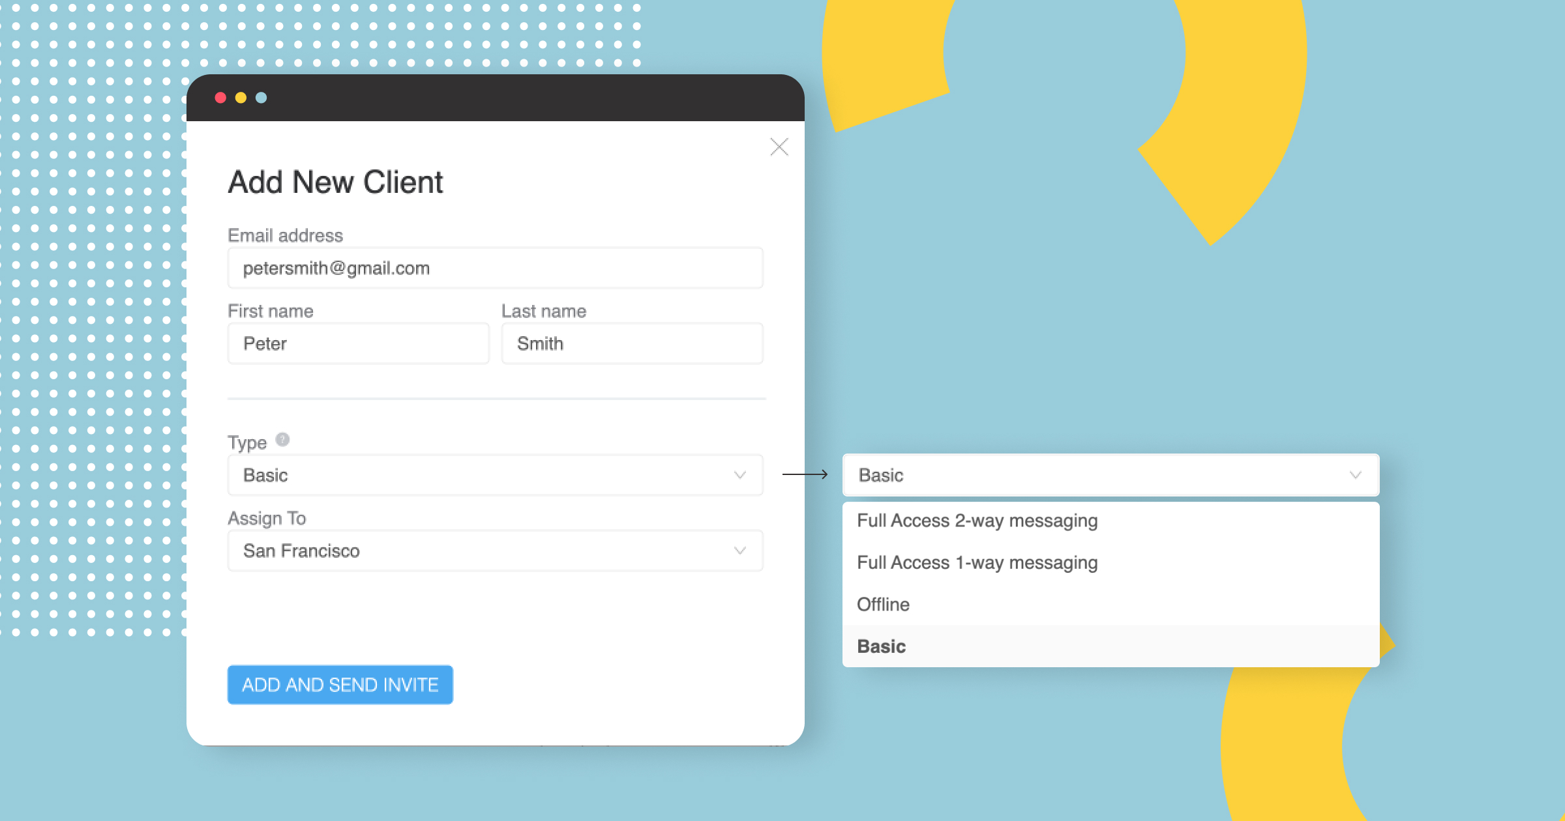This screenshot has height=821, width=1565.
Task: Pick the highlighted Basic option in list
Action: (881, 646)
